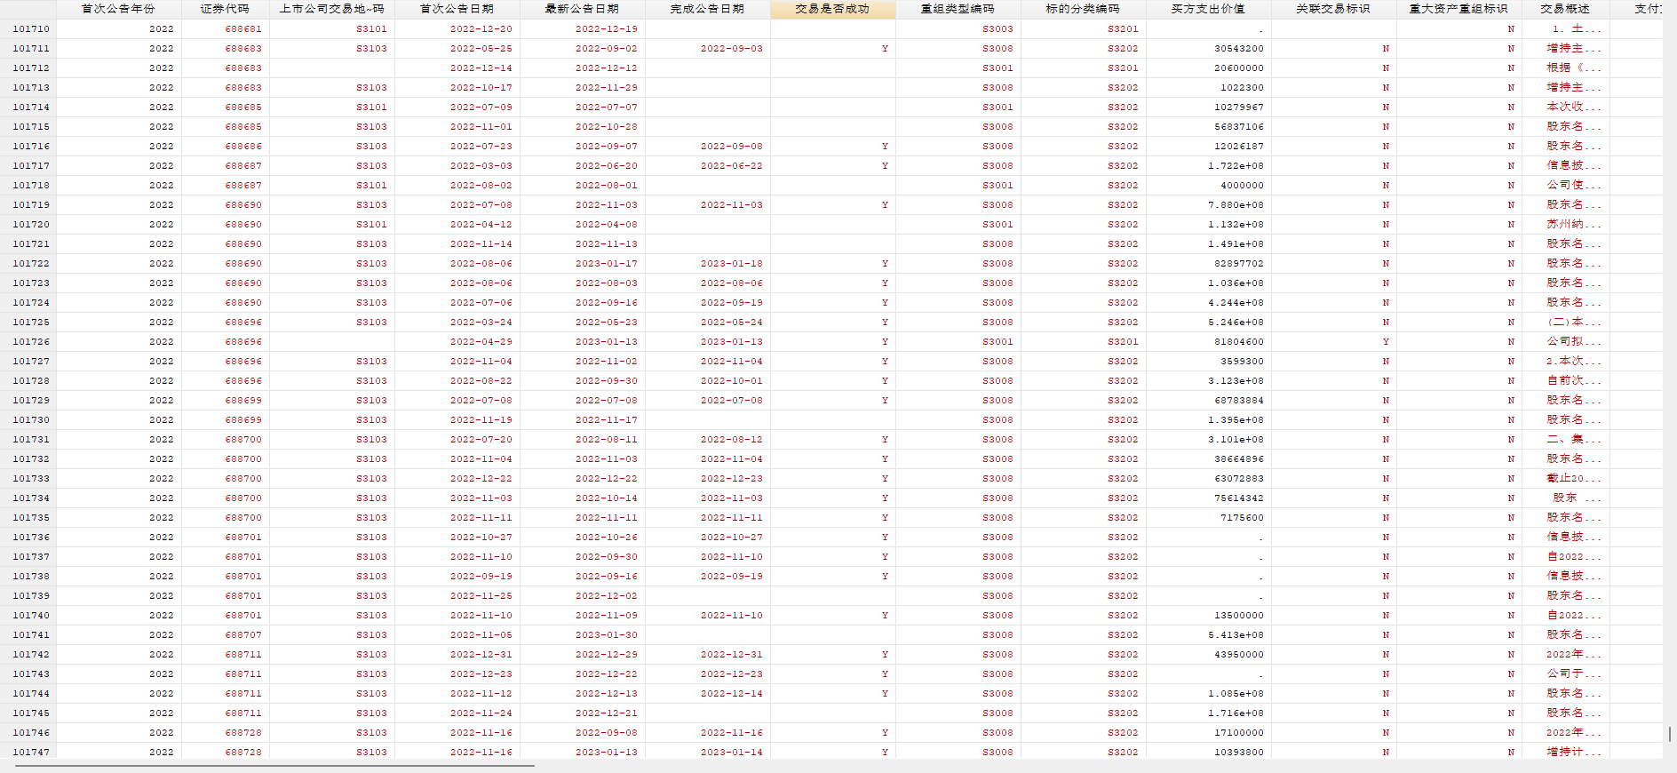Viewport: 1677px width, 773px height.
Task: Click the 完成公告日期 column header
Action: [x=707, y=9]
